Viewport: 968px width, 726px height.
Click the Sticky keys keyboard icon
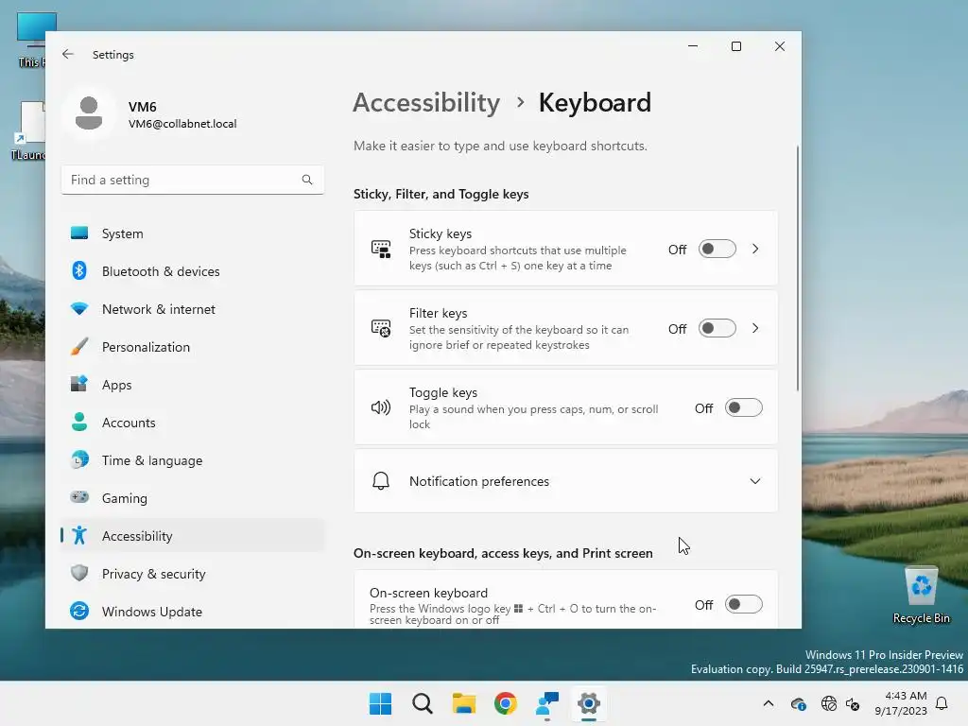[x=381, y=249]
